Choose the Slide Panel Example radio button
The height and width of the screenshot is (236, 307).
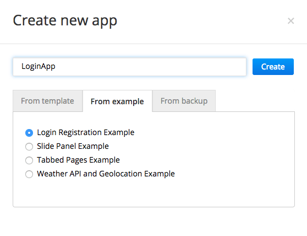(x=29, y=147)
